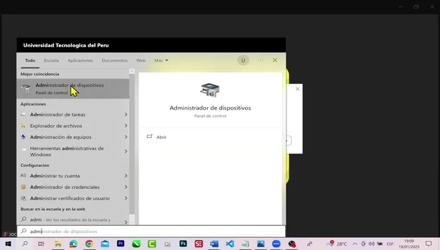Click the Herramientas administrativas de Windows icon
This screenshot has width=440, height=250.
pyautogui.click(x=23, y=149)
